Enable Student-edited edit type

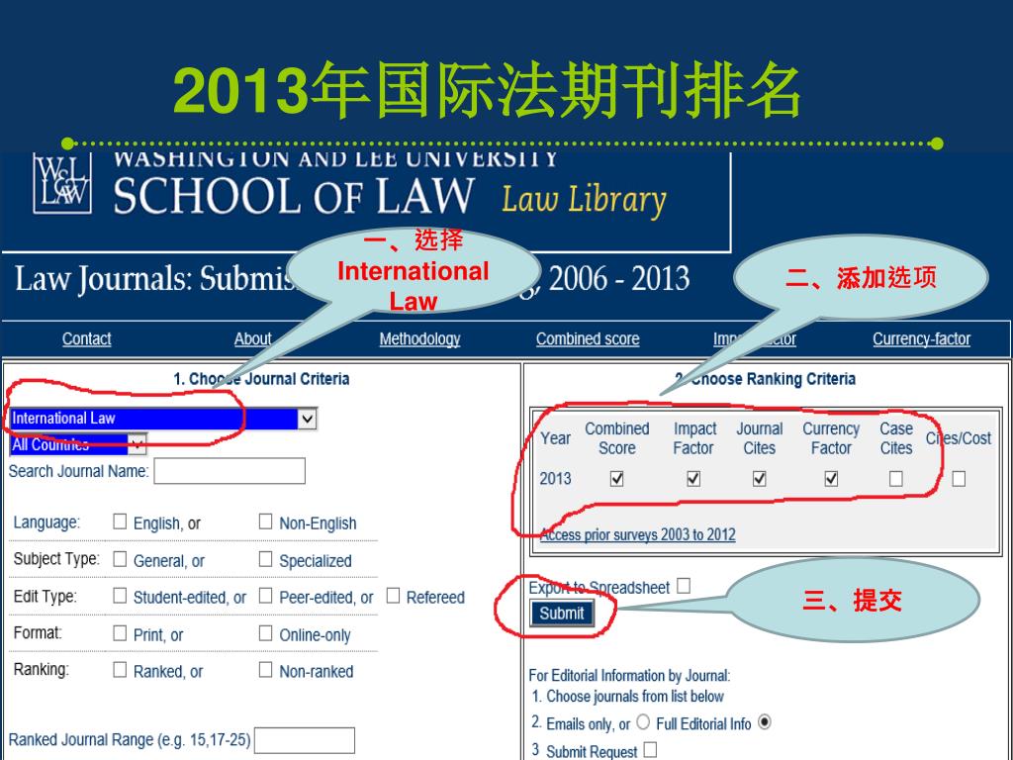[120, 595]
